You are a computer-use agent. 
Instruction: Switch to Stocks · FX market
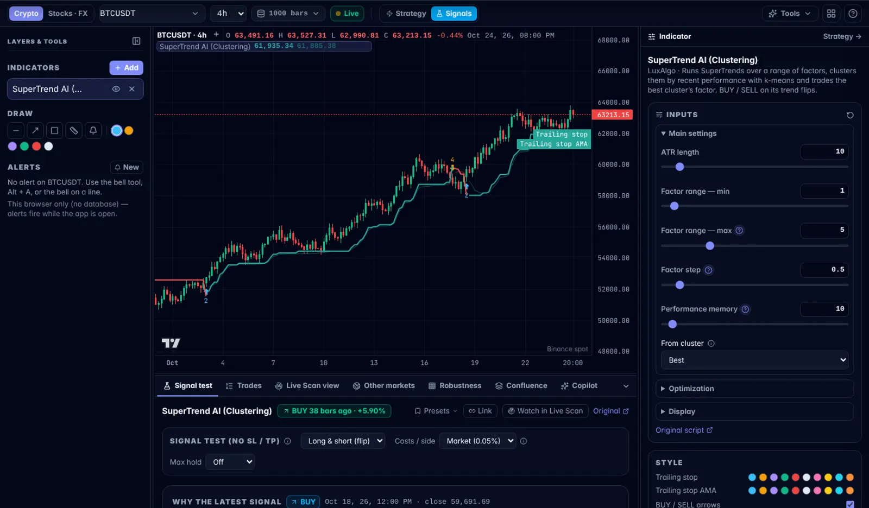[68, 14]
